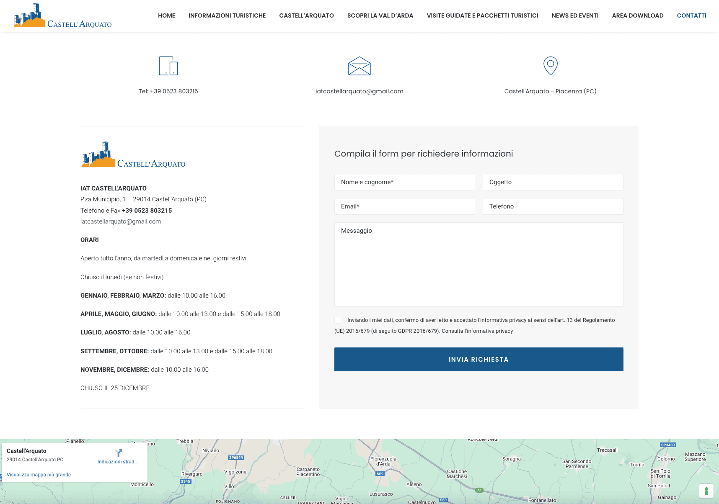This screenshot has height=504, width=719.
Task: Go to News ed Eventi page
Action: point(575,15)
